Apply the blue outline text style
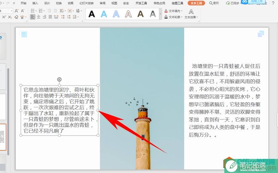 point(116,14)
